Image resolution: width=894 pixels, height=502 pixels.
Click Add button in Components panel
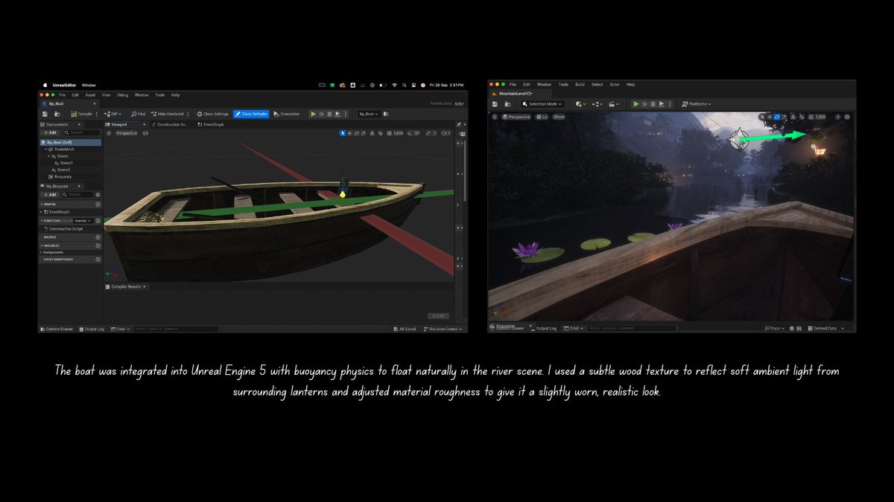tap(50, 132)
